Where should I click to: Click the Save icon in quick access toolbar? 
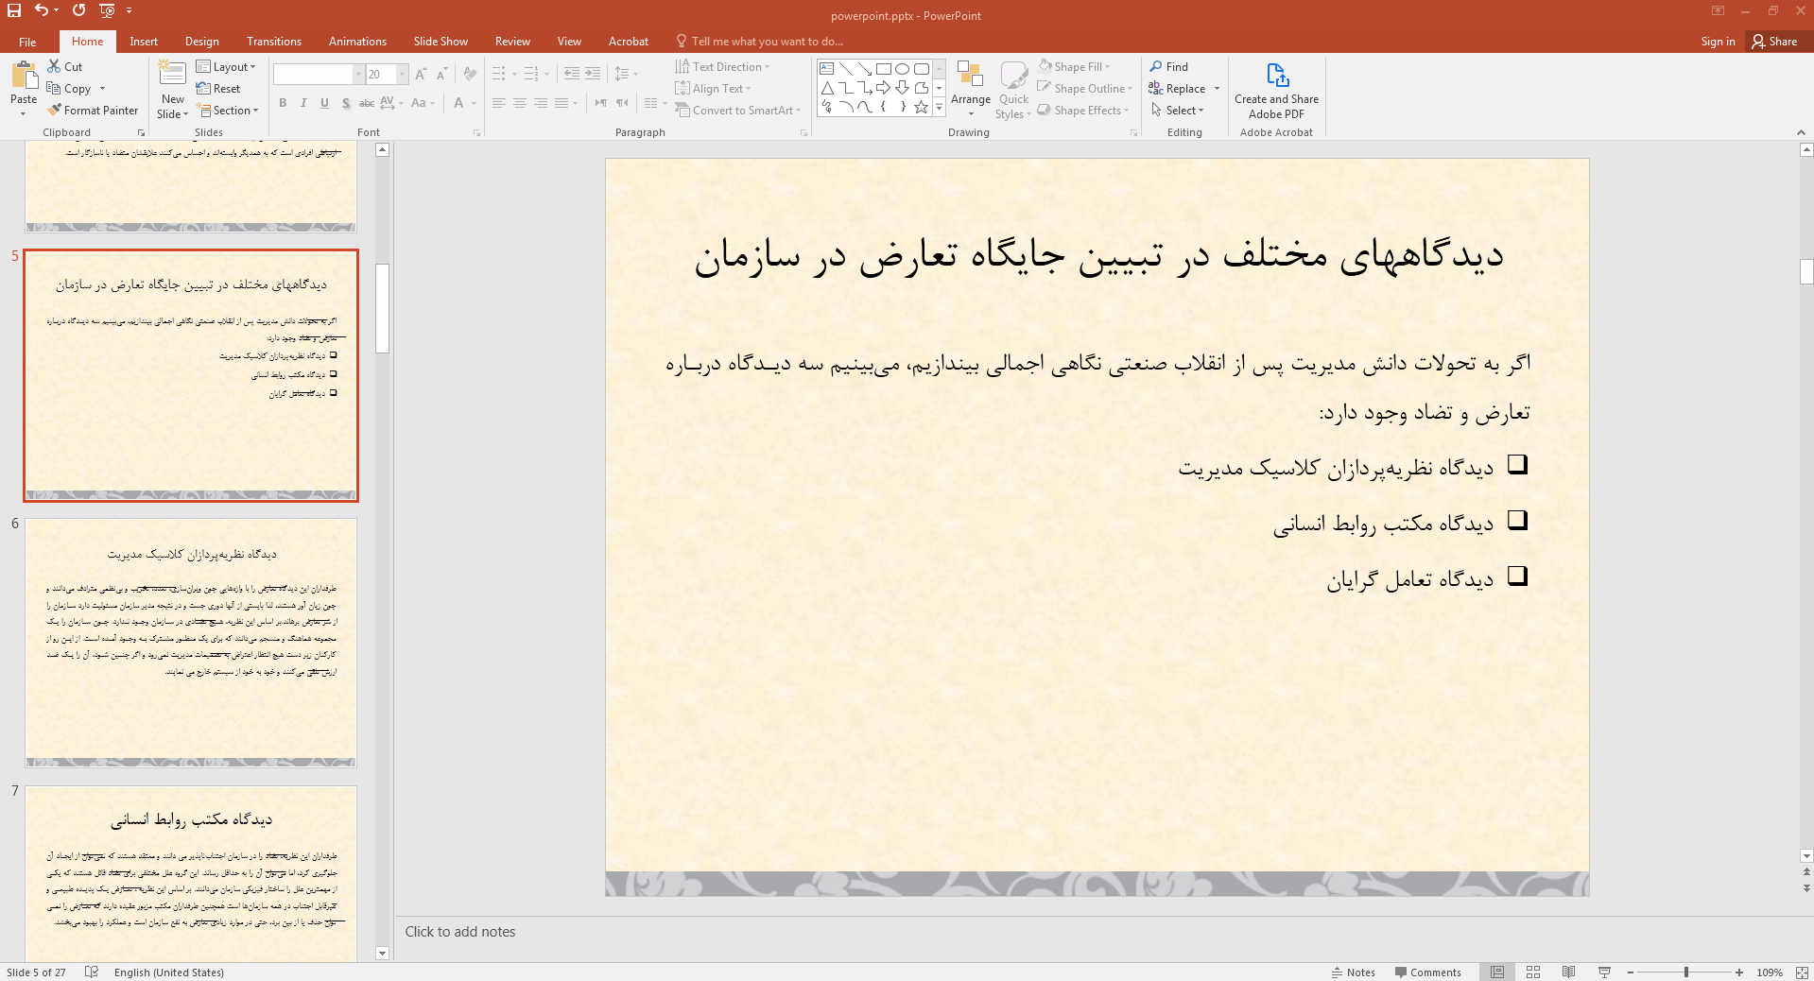click(x=14, y=10)
